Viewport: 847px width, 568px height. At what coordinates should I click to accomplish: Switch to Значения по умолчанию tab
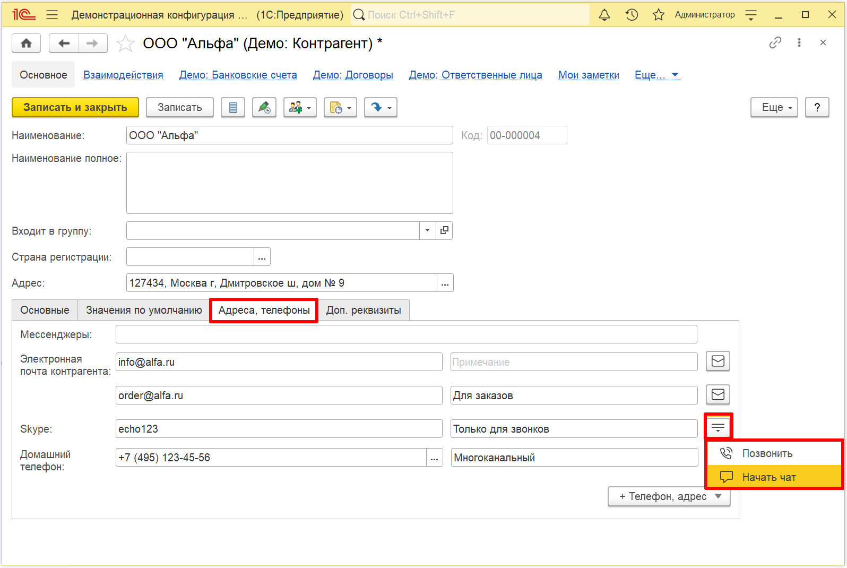pos(144,310)
